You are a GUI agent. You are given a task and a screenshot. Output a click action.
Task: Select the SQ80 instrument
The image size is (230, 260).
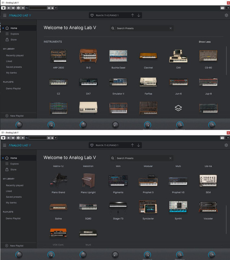88,207
